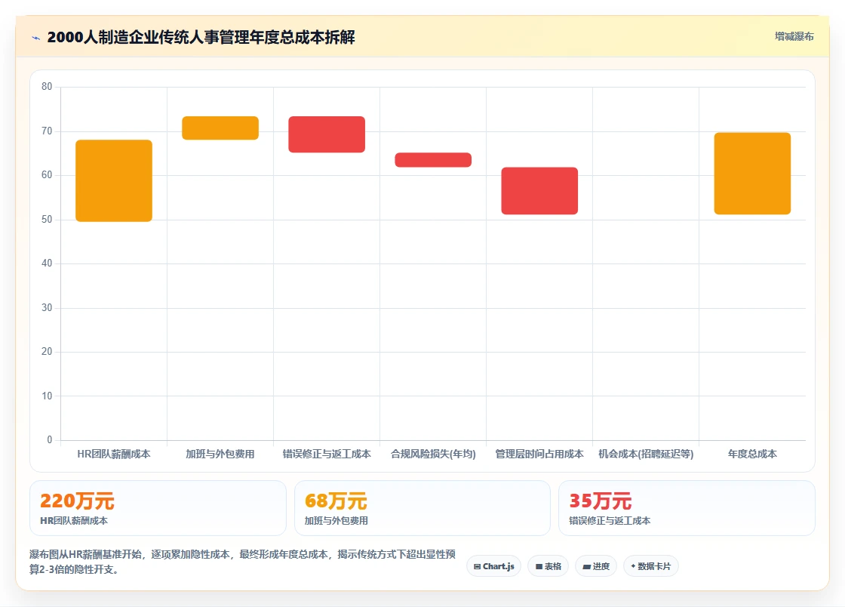Click the x-axis label HR团队薪酬成本
The width and height of the screenshot is (845, 607).
(114, 454)
